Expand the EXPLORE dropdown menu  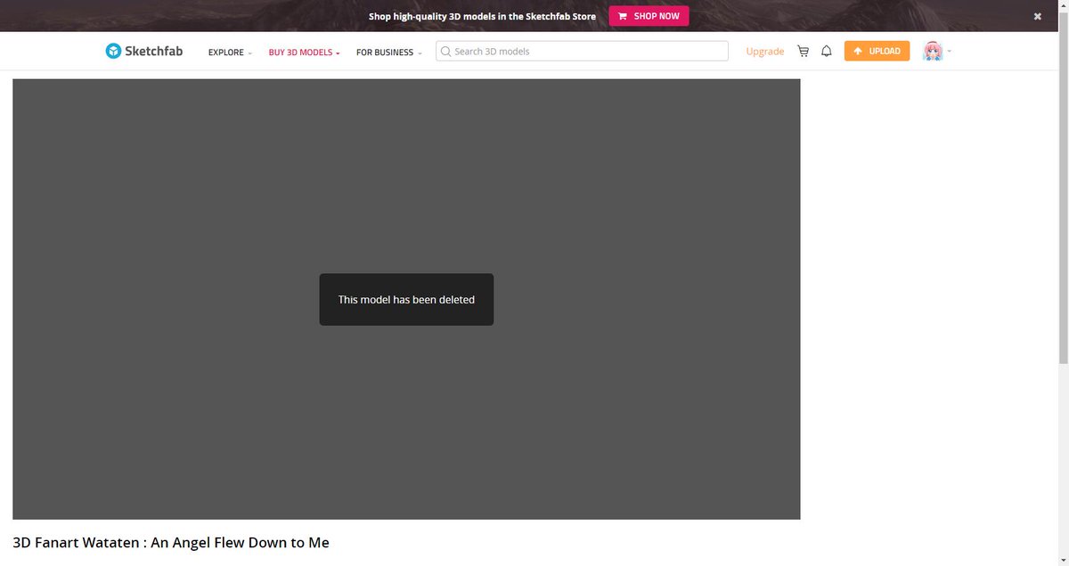point(230,53)
